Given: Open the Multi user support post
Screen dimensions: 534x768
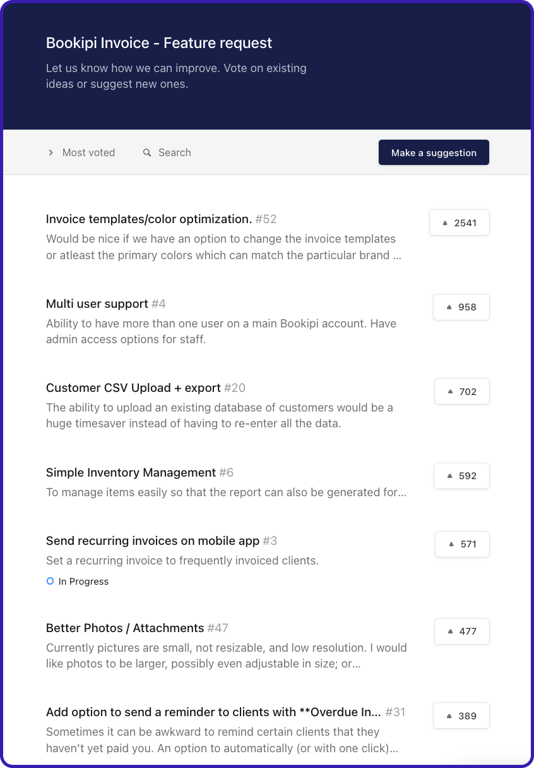Looking at the screenshot, I should 97,304.
